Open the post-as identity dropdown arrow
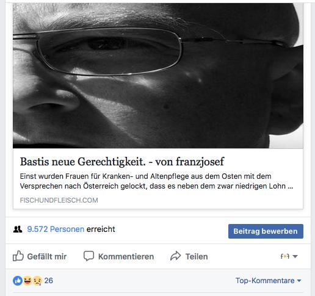The image size is (315, 296). click(x=295, y=256)
